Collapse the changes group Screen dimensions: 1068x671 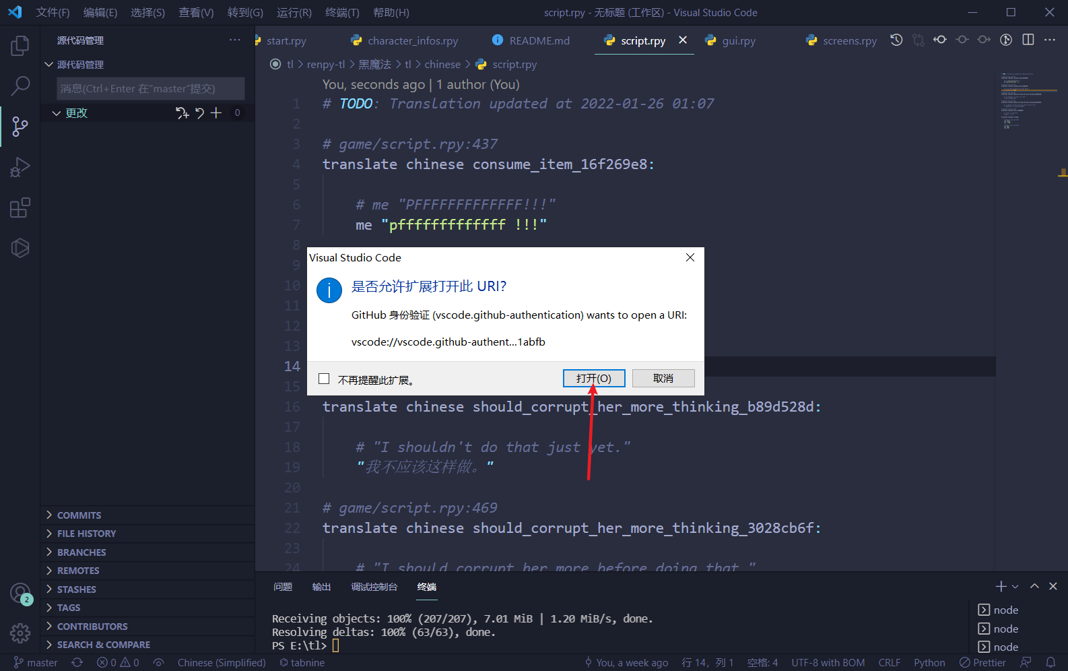[x=57, y=113]
